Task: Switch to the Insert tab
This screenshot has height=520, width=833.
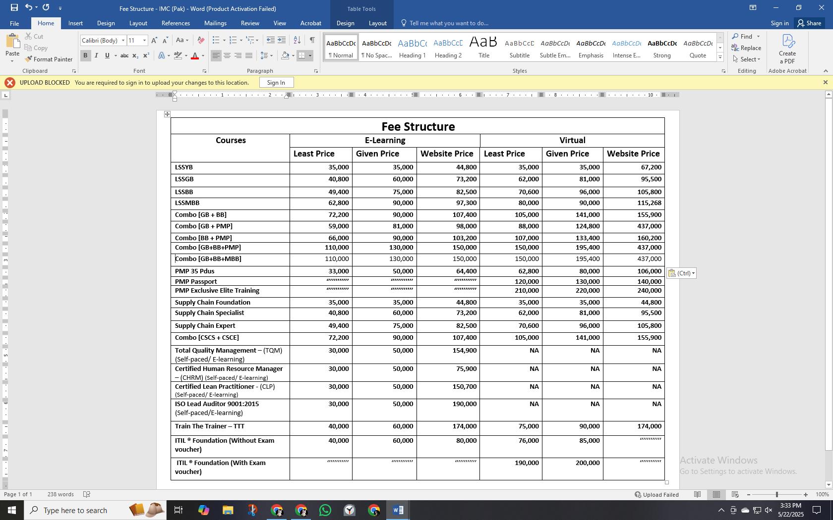Action: click(x=75, y=23)
